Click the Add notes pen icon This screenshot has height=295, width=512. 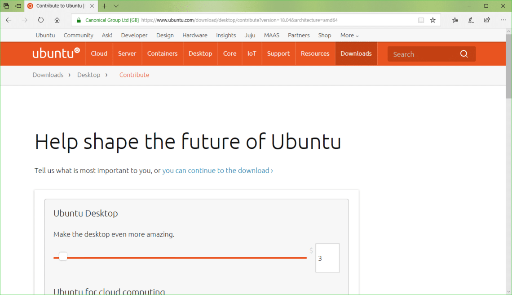tap(471, 20)
